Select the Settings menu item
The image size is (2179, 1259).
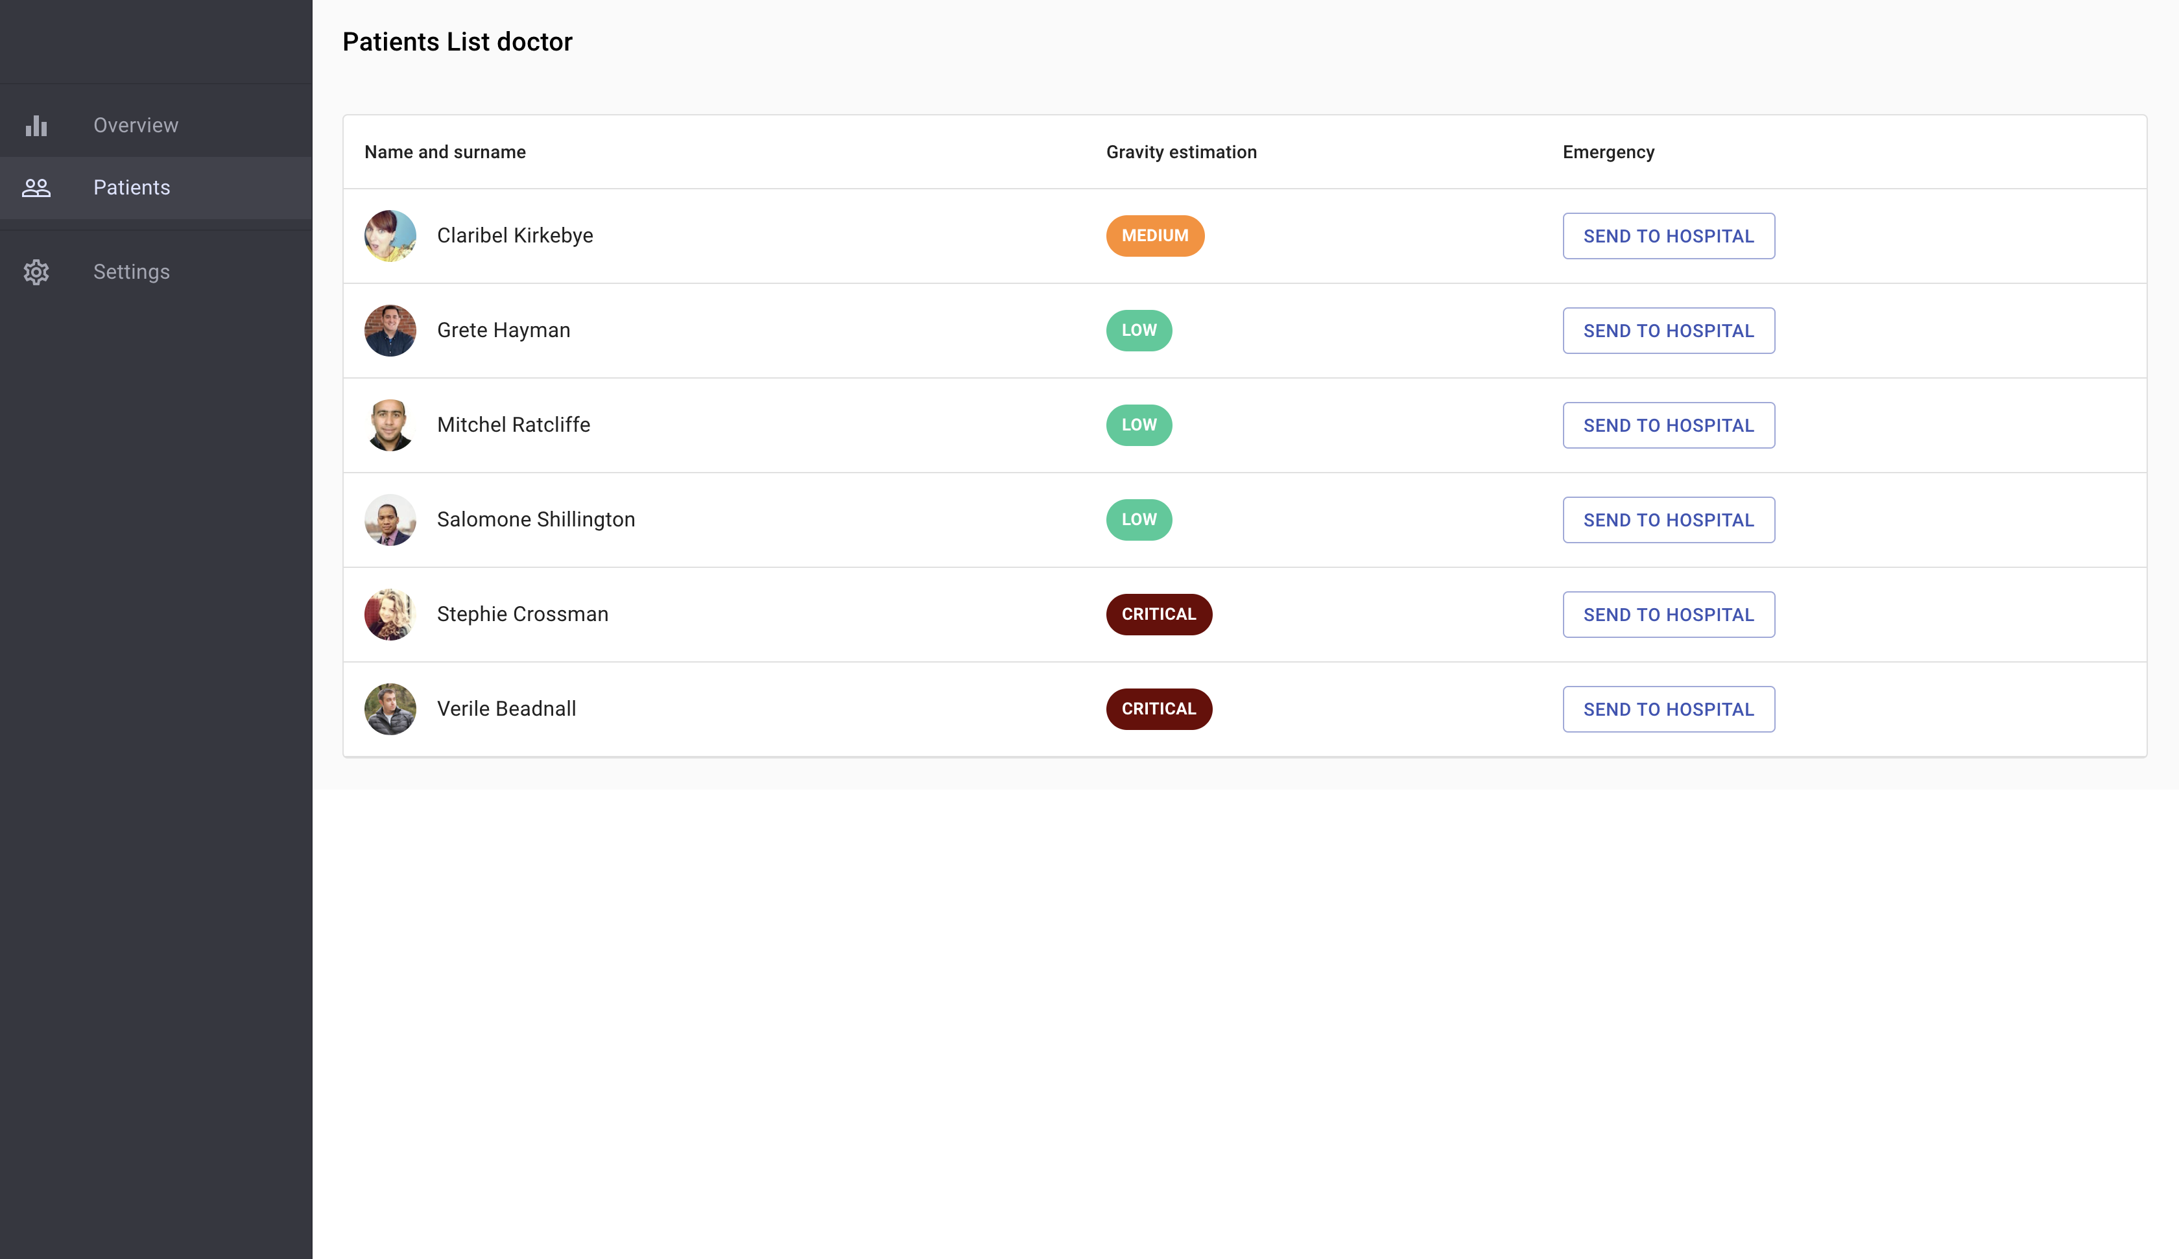tap(132, 272)
